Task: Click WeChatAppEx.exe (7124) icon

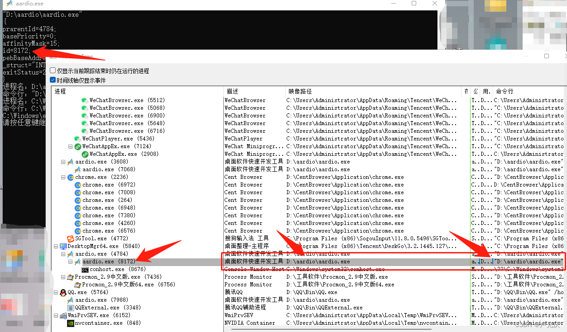Action: tap(77, 146)
